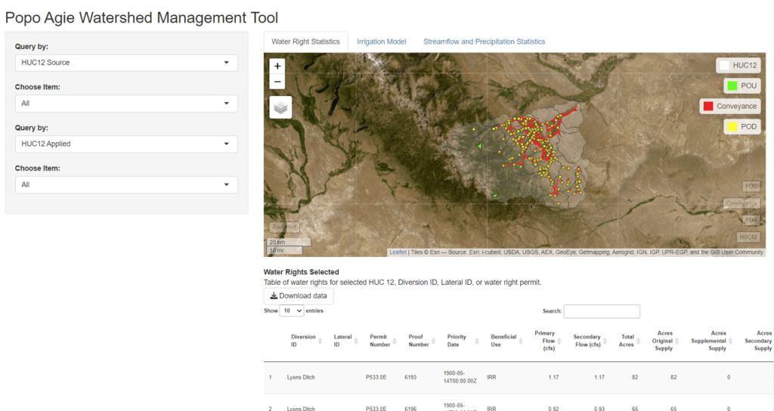Open the HUC12 Applied query dropdown
Image resolution: width=774 pixels, height=411 pixels.
pyautogui.click(x=126, y=144)
